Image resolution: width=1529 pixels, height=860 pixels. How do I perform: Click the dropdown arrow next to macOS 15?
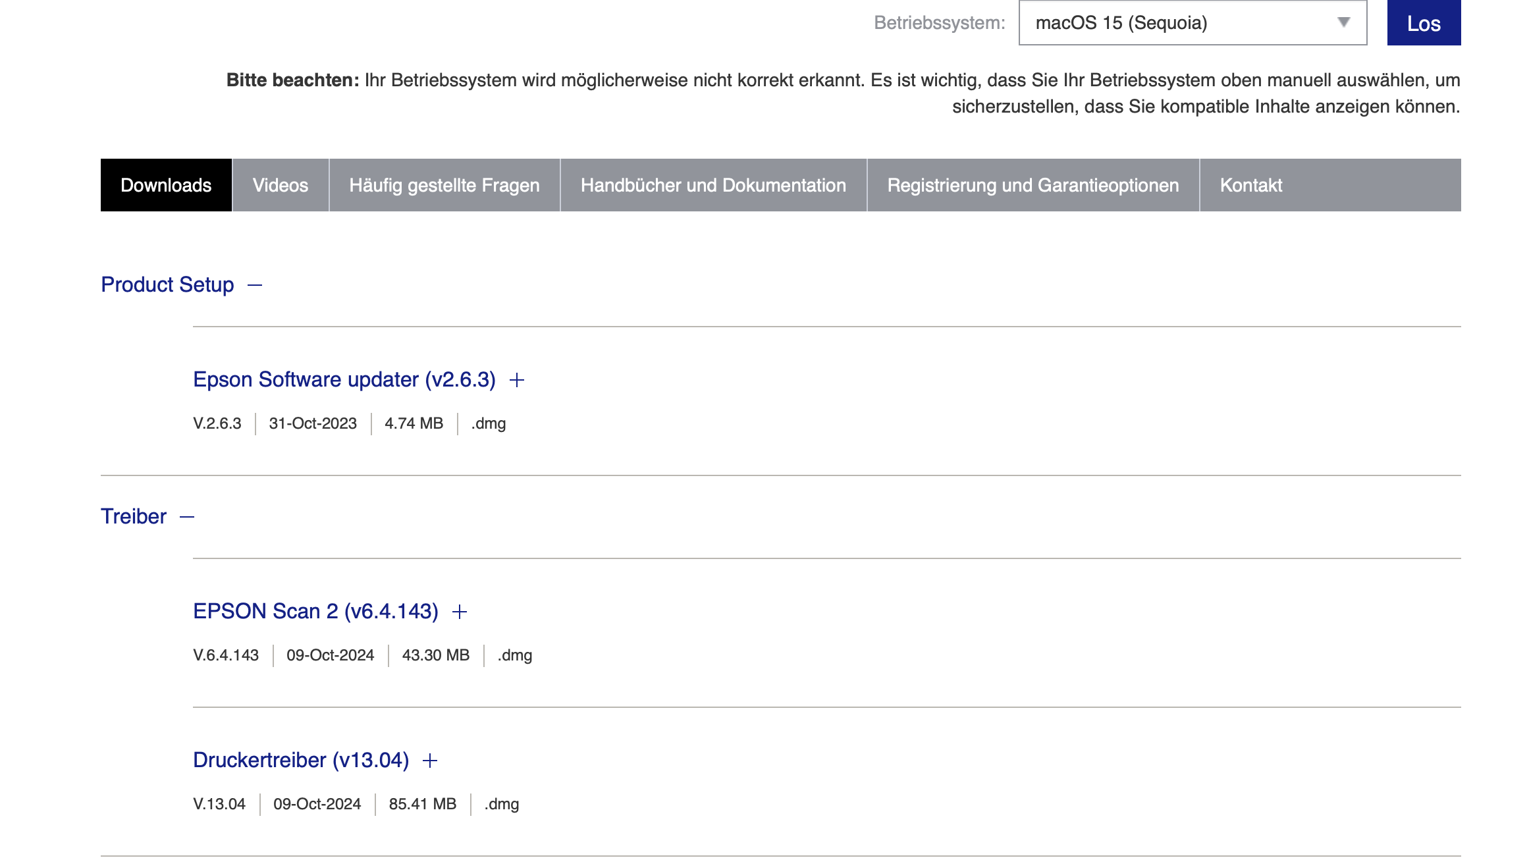[1343, 23]
